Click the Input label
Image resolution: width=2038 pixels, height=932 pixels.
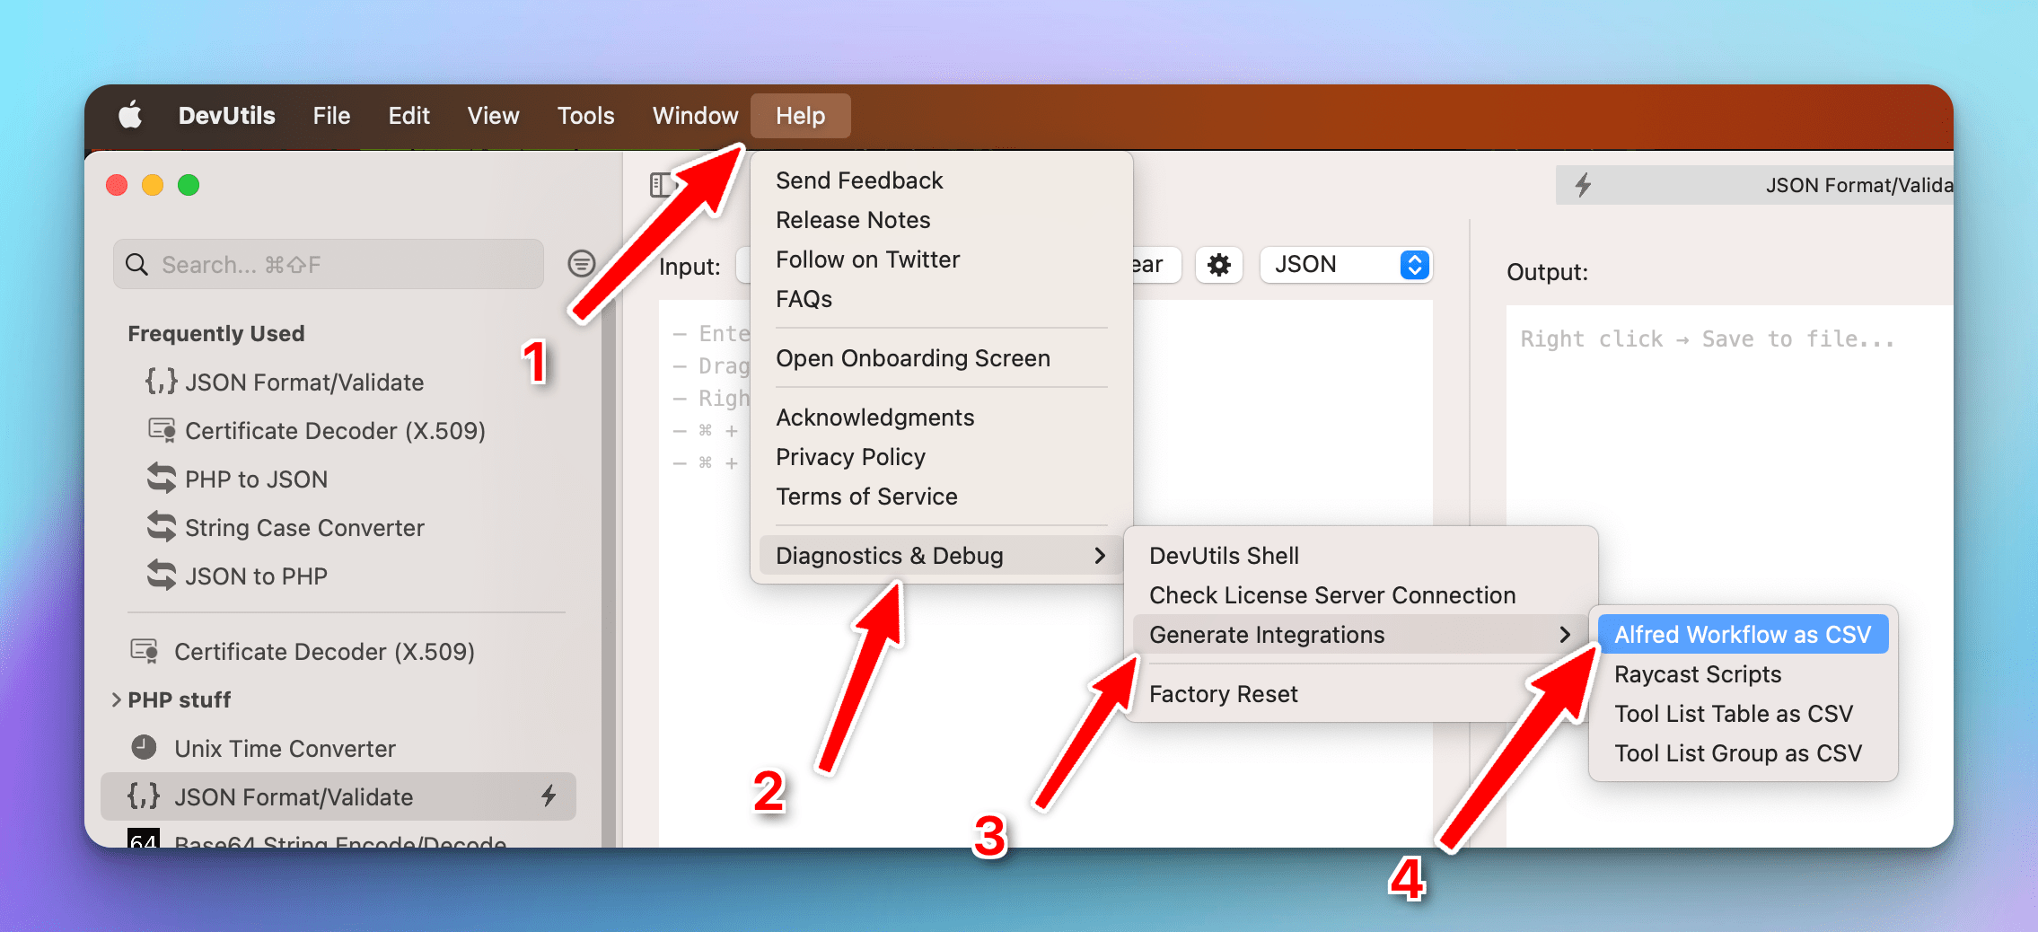click(690, 268)
